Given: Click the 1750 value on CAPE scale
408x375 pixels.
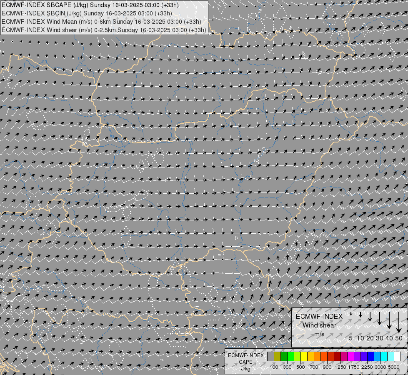Looking at the screenshot, I should click(354, 367).
